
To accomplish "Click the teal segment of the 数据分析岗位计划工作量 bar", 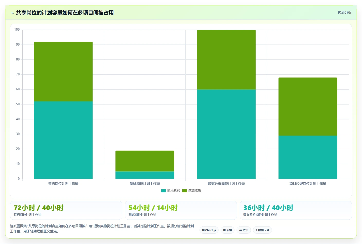I will click(x=226, y=134).
